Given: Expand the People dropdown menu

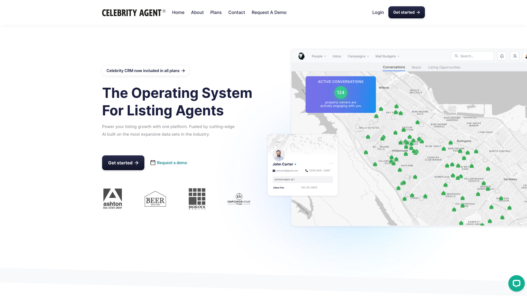Looking at the screenshot, I should tap(318, 56).
